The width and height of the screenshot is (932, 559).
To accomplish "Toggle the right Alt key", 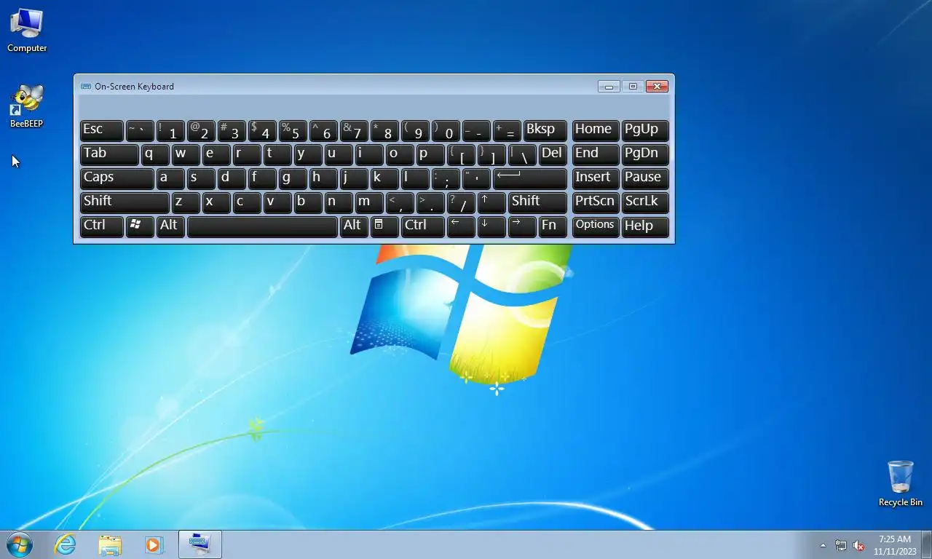I will tap(354, 226).
